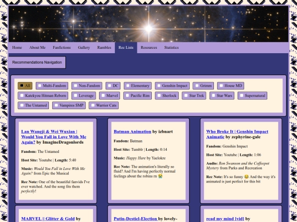Image resolution: width=297 pixels, height=222 pixels.
Task: Click the 'by zephyrine-gale' author text
Action: 243,137
